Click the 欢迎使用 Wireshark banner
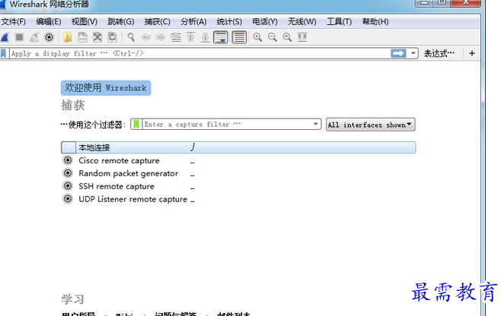 [106, 88]
